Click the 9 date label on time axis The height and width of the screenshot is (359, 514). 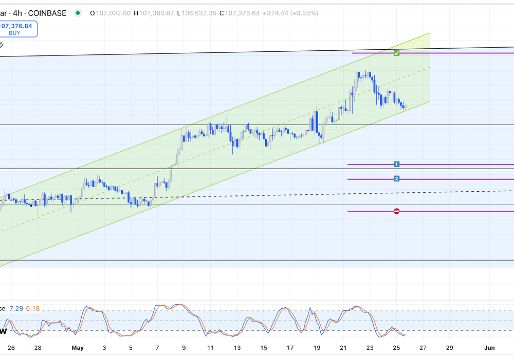click(x=183, y=347)
